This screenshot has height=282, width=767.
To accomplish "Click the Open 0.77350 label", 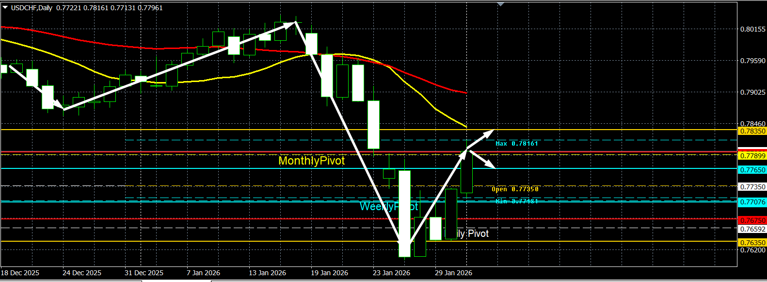I will click(515, 189).
